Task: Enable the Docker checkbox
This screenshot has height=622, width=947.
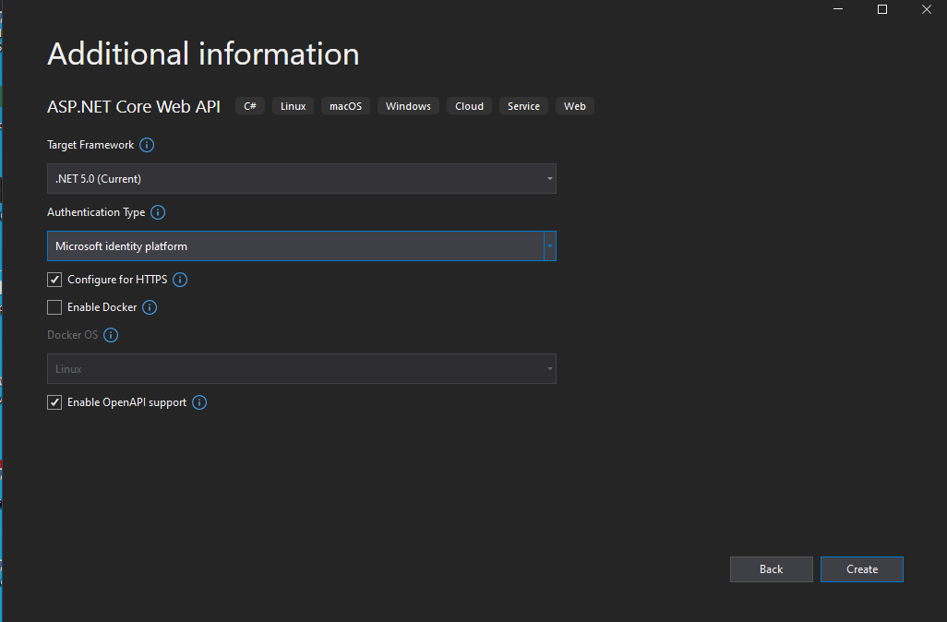Action: [54, 307]
